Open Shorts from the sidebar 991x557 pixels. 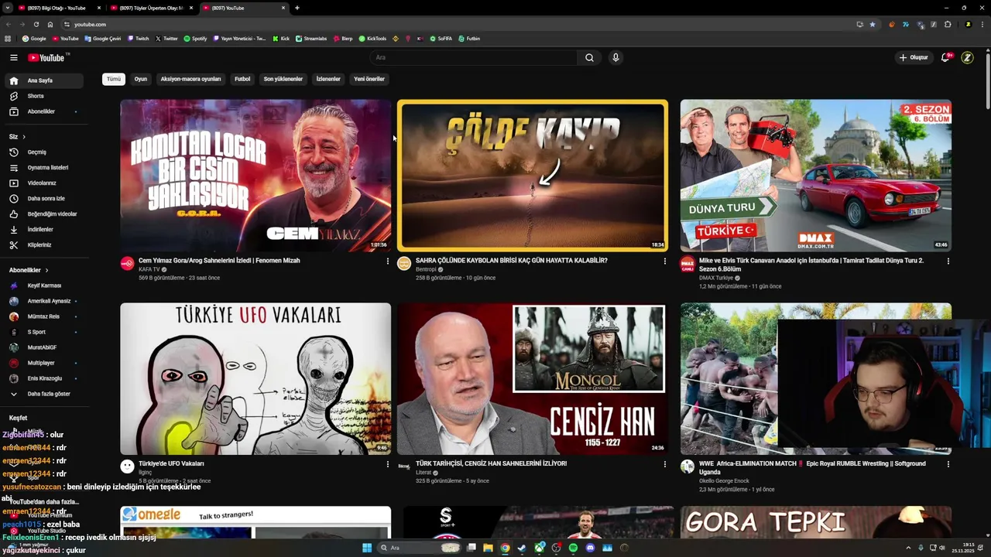coord(44,96)
